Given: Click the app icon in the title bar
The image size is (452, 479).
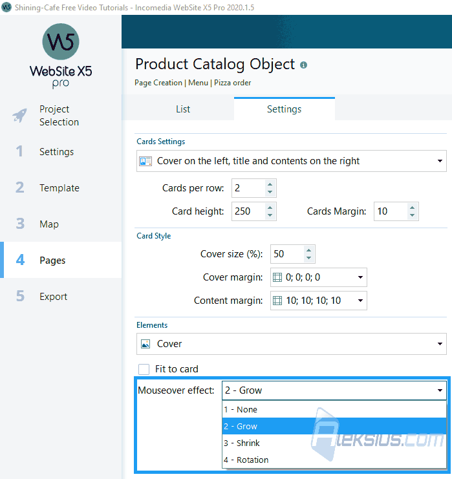Looking at the screenshot, I should coord(6,7).
